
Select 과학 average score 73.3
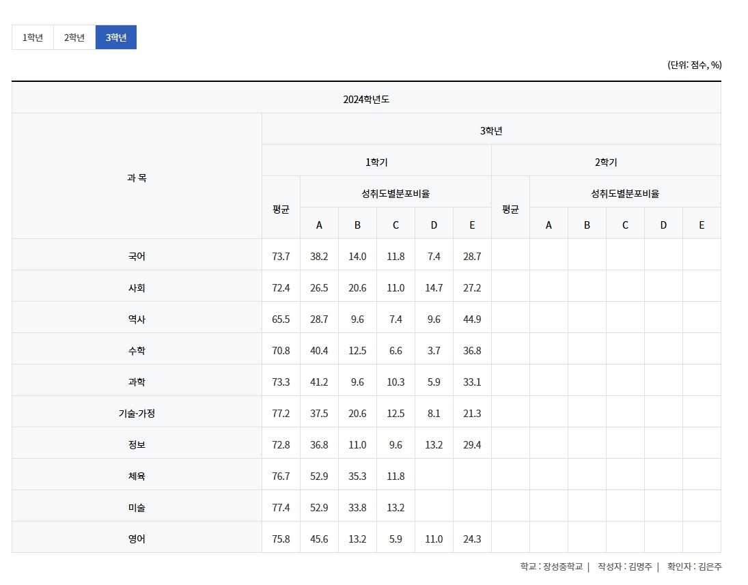281,382
